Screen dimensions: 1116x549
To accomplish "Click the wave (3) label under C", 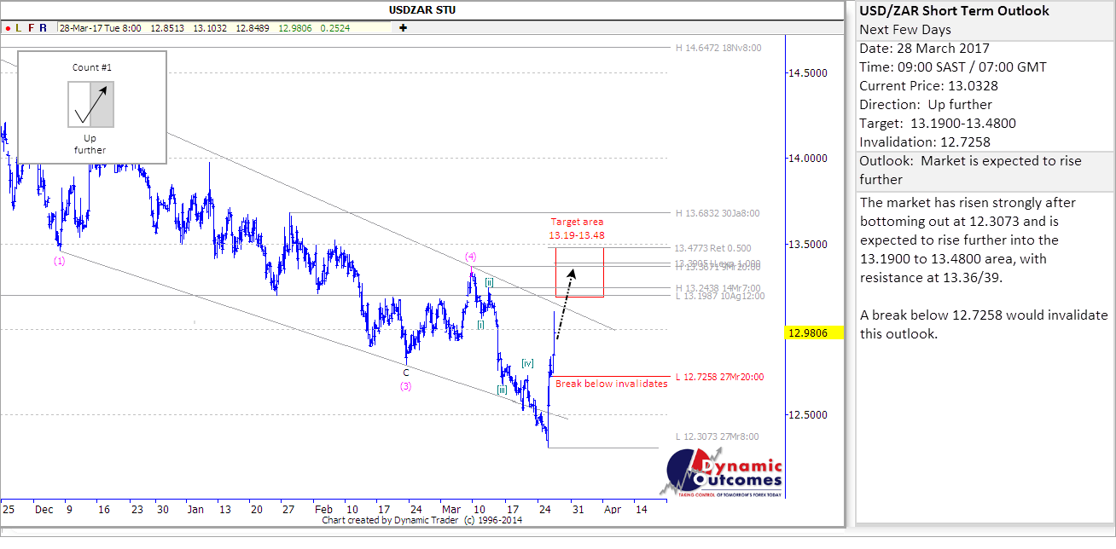I will [x=406, y=386].
